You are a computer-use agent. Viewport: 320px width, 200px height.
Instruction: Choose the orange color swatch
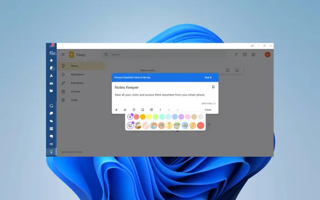[143, 117]
